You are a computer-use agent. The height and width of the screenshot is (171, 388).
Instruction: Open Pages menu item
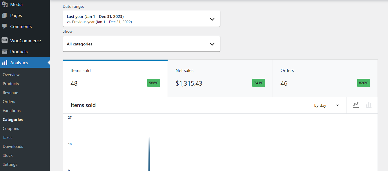click(25, 16)
